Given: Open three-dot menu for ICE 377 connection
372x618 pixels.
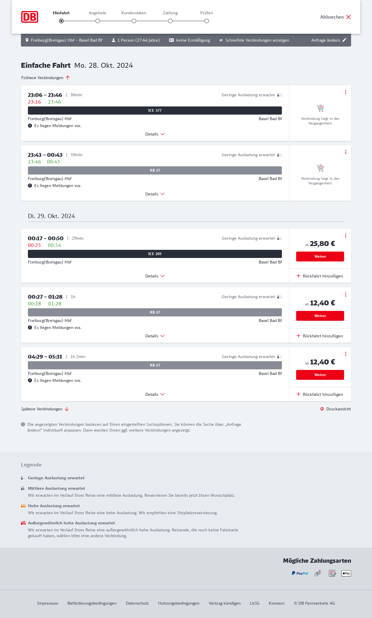Looking at the screenshot, I should (x=346, y=92).
